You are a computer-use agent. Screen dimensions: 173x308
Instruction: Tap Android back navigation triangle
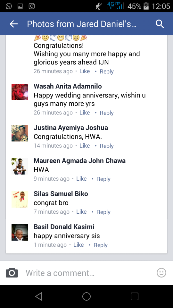tap(39, 296)
